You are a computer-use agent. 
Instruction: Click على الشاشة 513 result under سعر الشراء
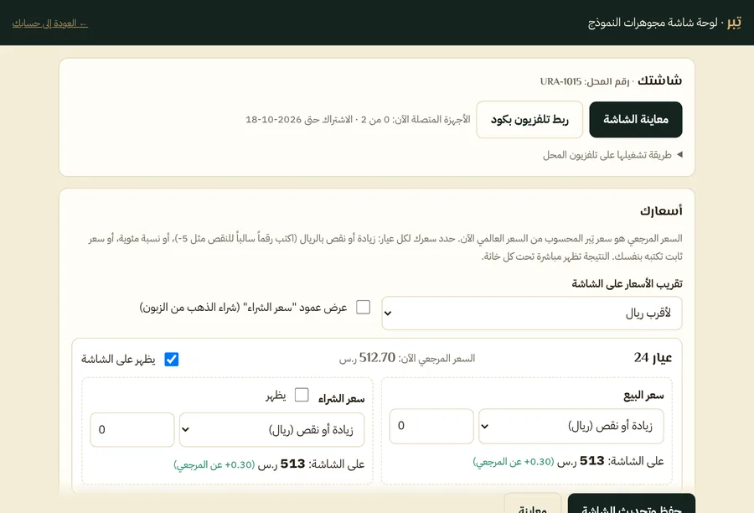pos(269,464)
